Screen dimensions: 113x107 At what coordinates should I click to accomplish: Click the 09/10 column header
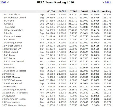point(95,11)
